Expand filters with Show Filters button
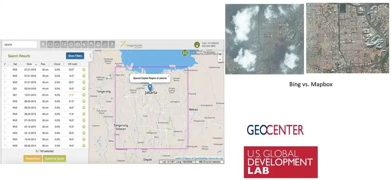The image size is (391, 180). [75, 56]
